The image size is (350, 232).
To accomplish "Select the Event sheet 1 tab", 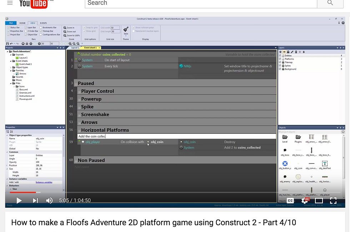I will pos(90,48).
